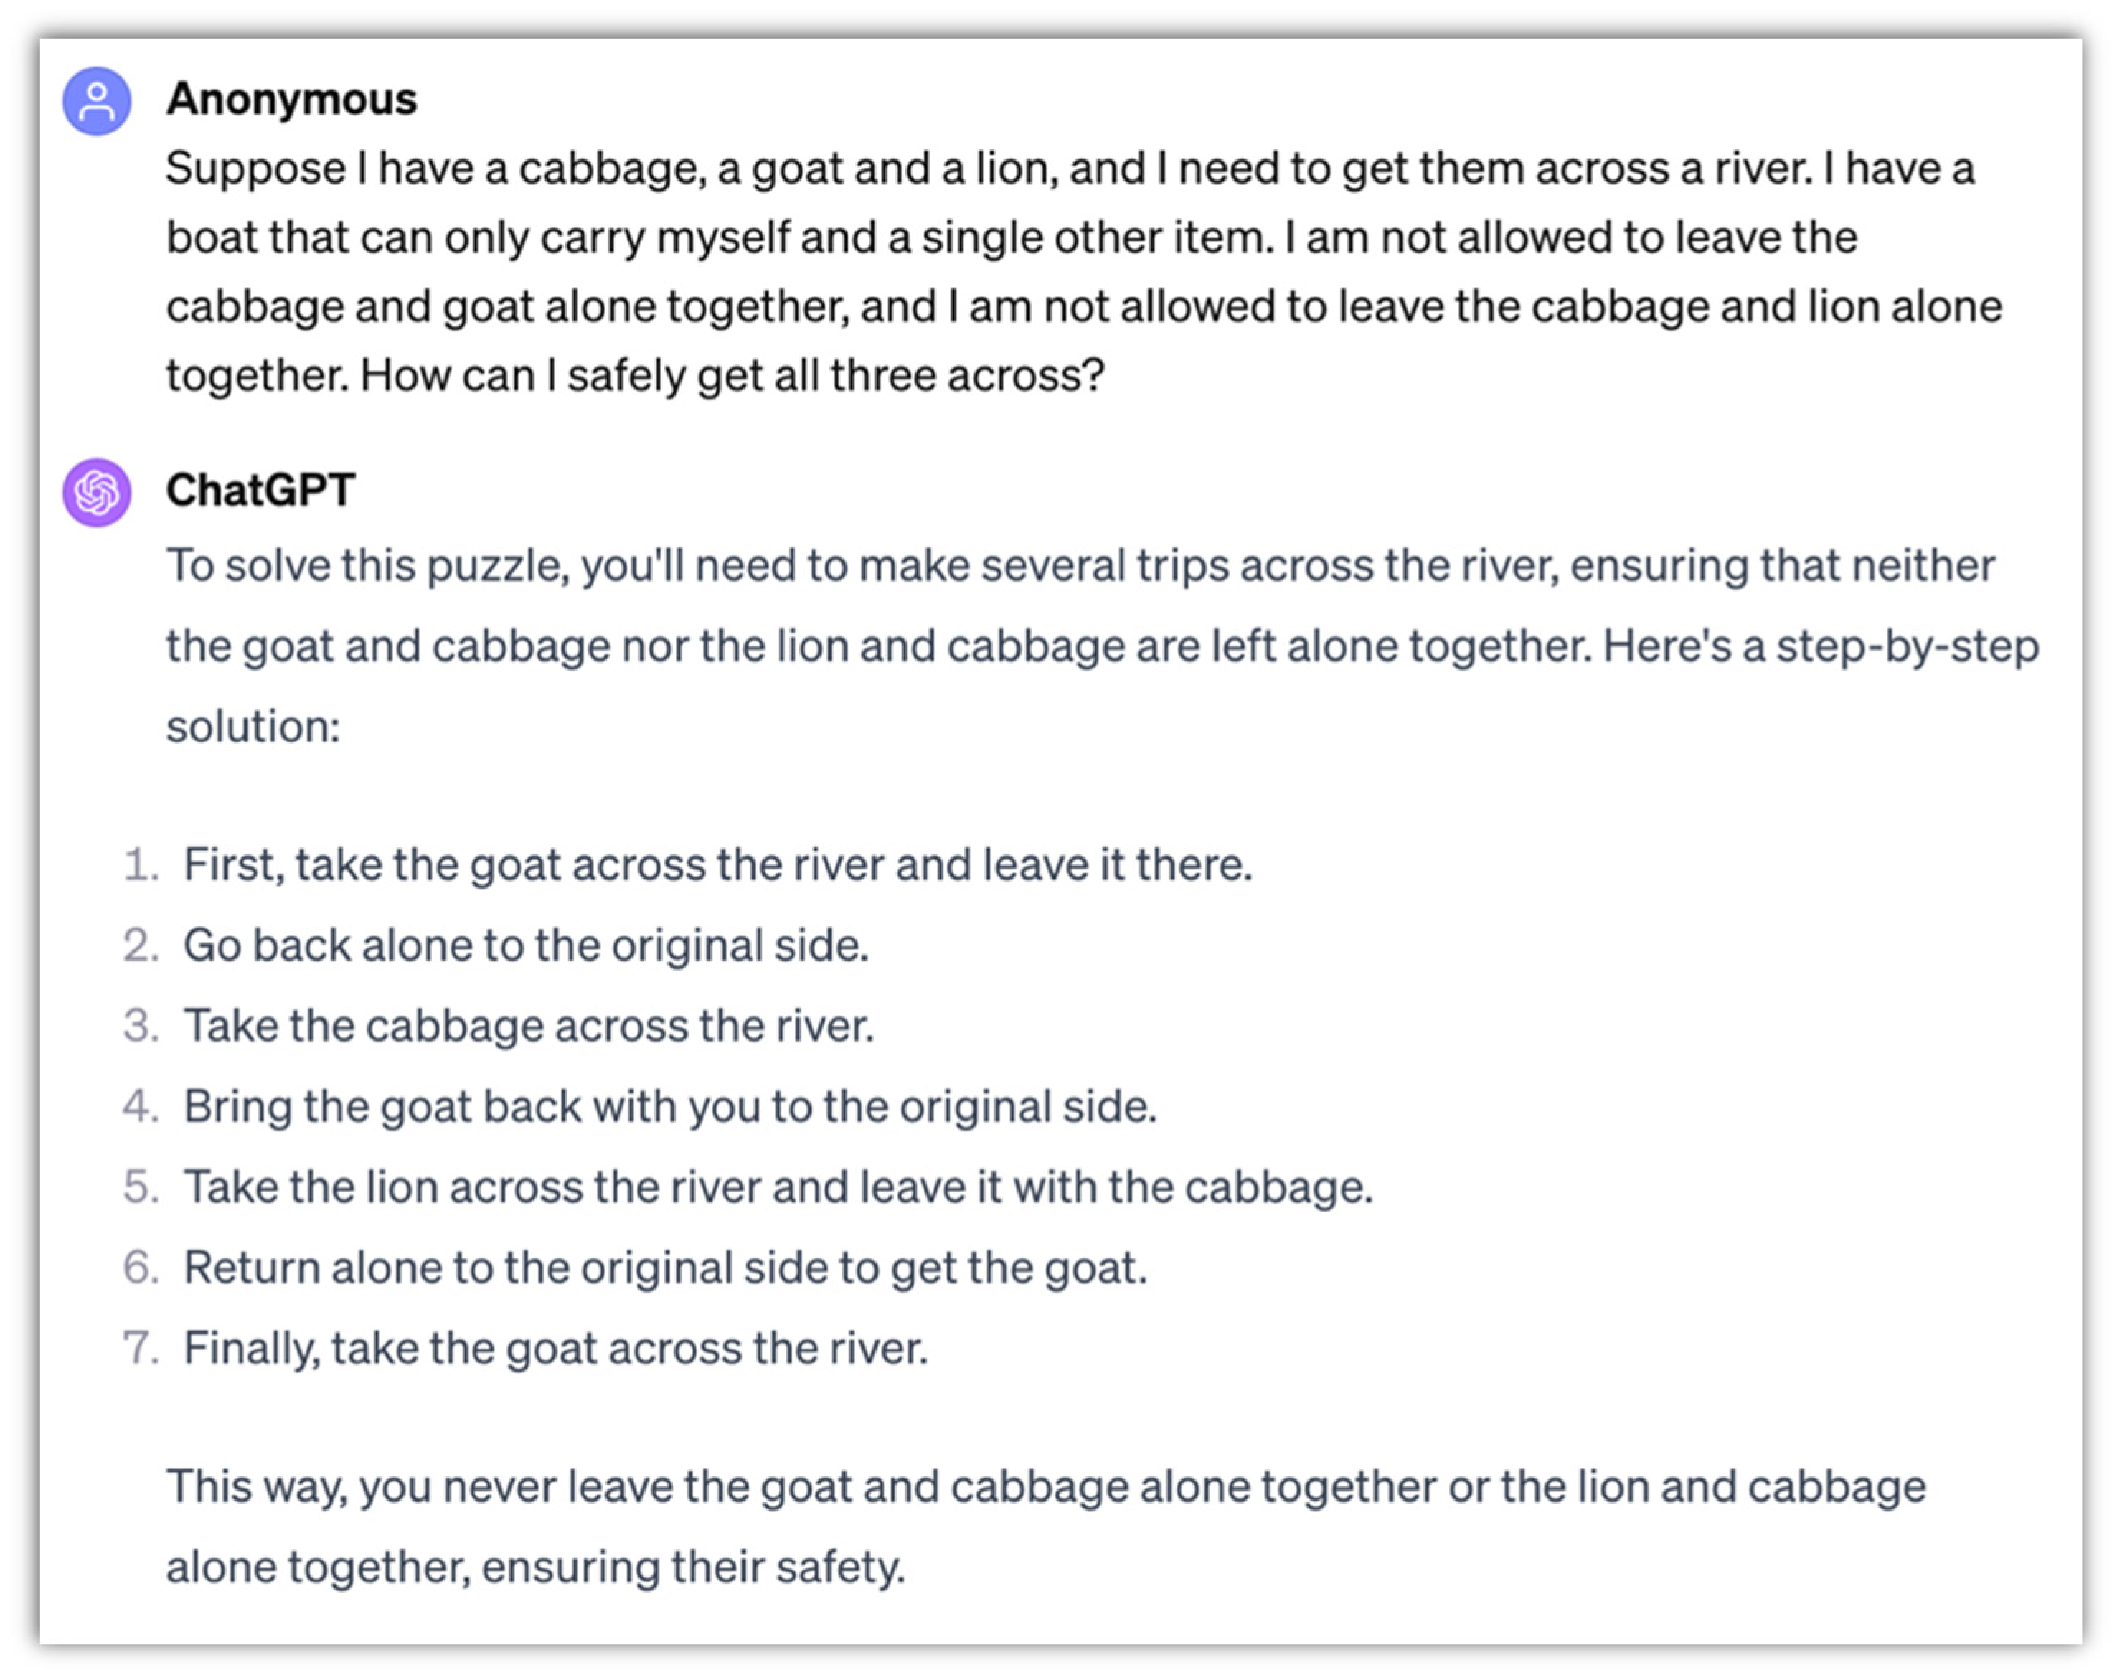Select step "First, take the goat across"
Image resolution: width=2112 pixels, height=1670 pixels.
click(x=717, y=864)
